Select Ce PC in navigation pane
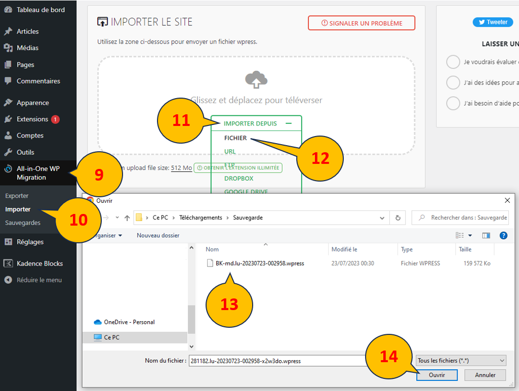This screenshot has height=391, width=519. pyautogui.click(x=135, y=337)
